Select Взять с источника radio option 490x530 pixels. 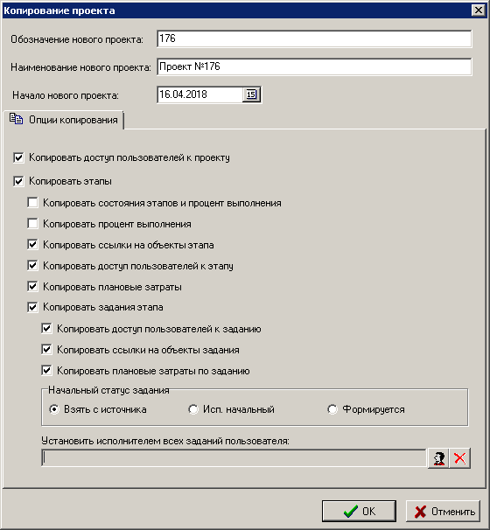pos(54,409)
